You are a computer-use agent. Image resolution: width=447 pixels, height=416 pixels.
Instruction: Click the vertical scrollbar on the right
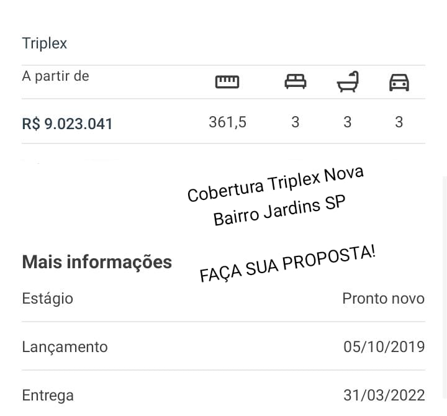point(445,287)
